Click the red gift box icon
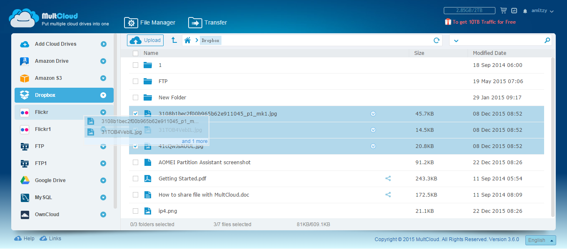The width and height of the screenshot is (567, 249). (448, 22)
